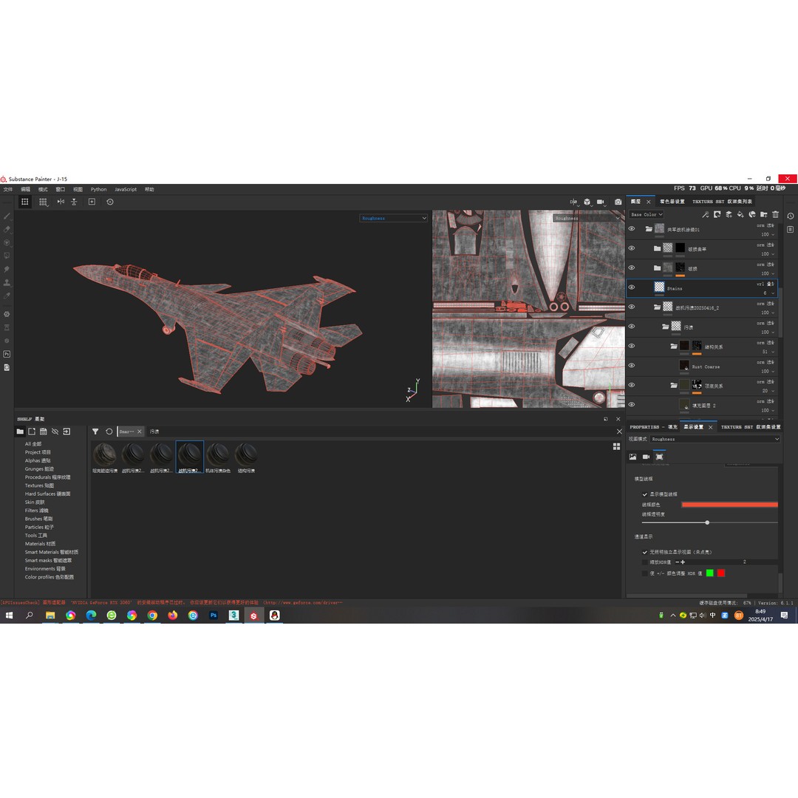Viewport: 798px width, 798px height.
Task: Select the Paint brush tool in left toolbar
Action: coord(7,216)
